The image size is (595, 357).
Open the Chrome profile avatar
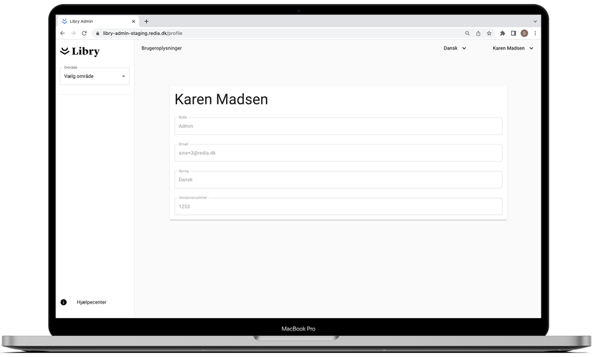tap(524, 33)
